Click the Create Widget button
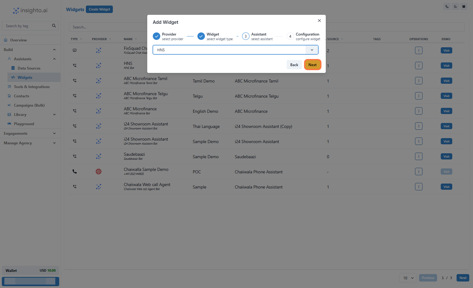Screen dimensions: 473x288 [99, 9]
